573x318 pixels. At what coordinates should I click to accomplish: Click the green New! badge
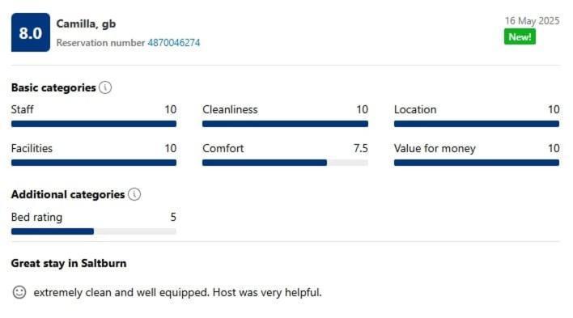point(520,37)
